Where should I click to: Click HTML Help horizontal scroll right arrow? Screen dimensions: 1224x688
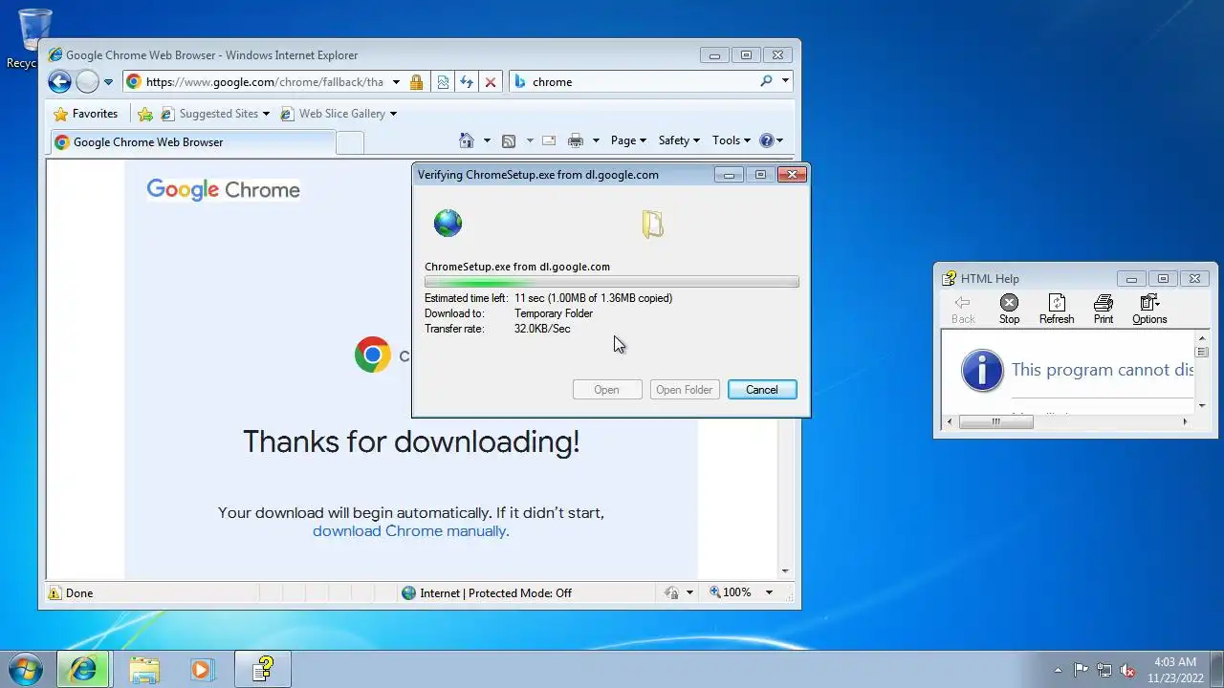coord(1185,421)
